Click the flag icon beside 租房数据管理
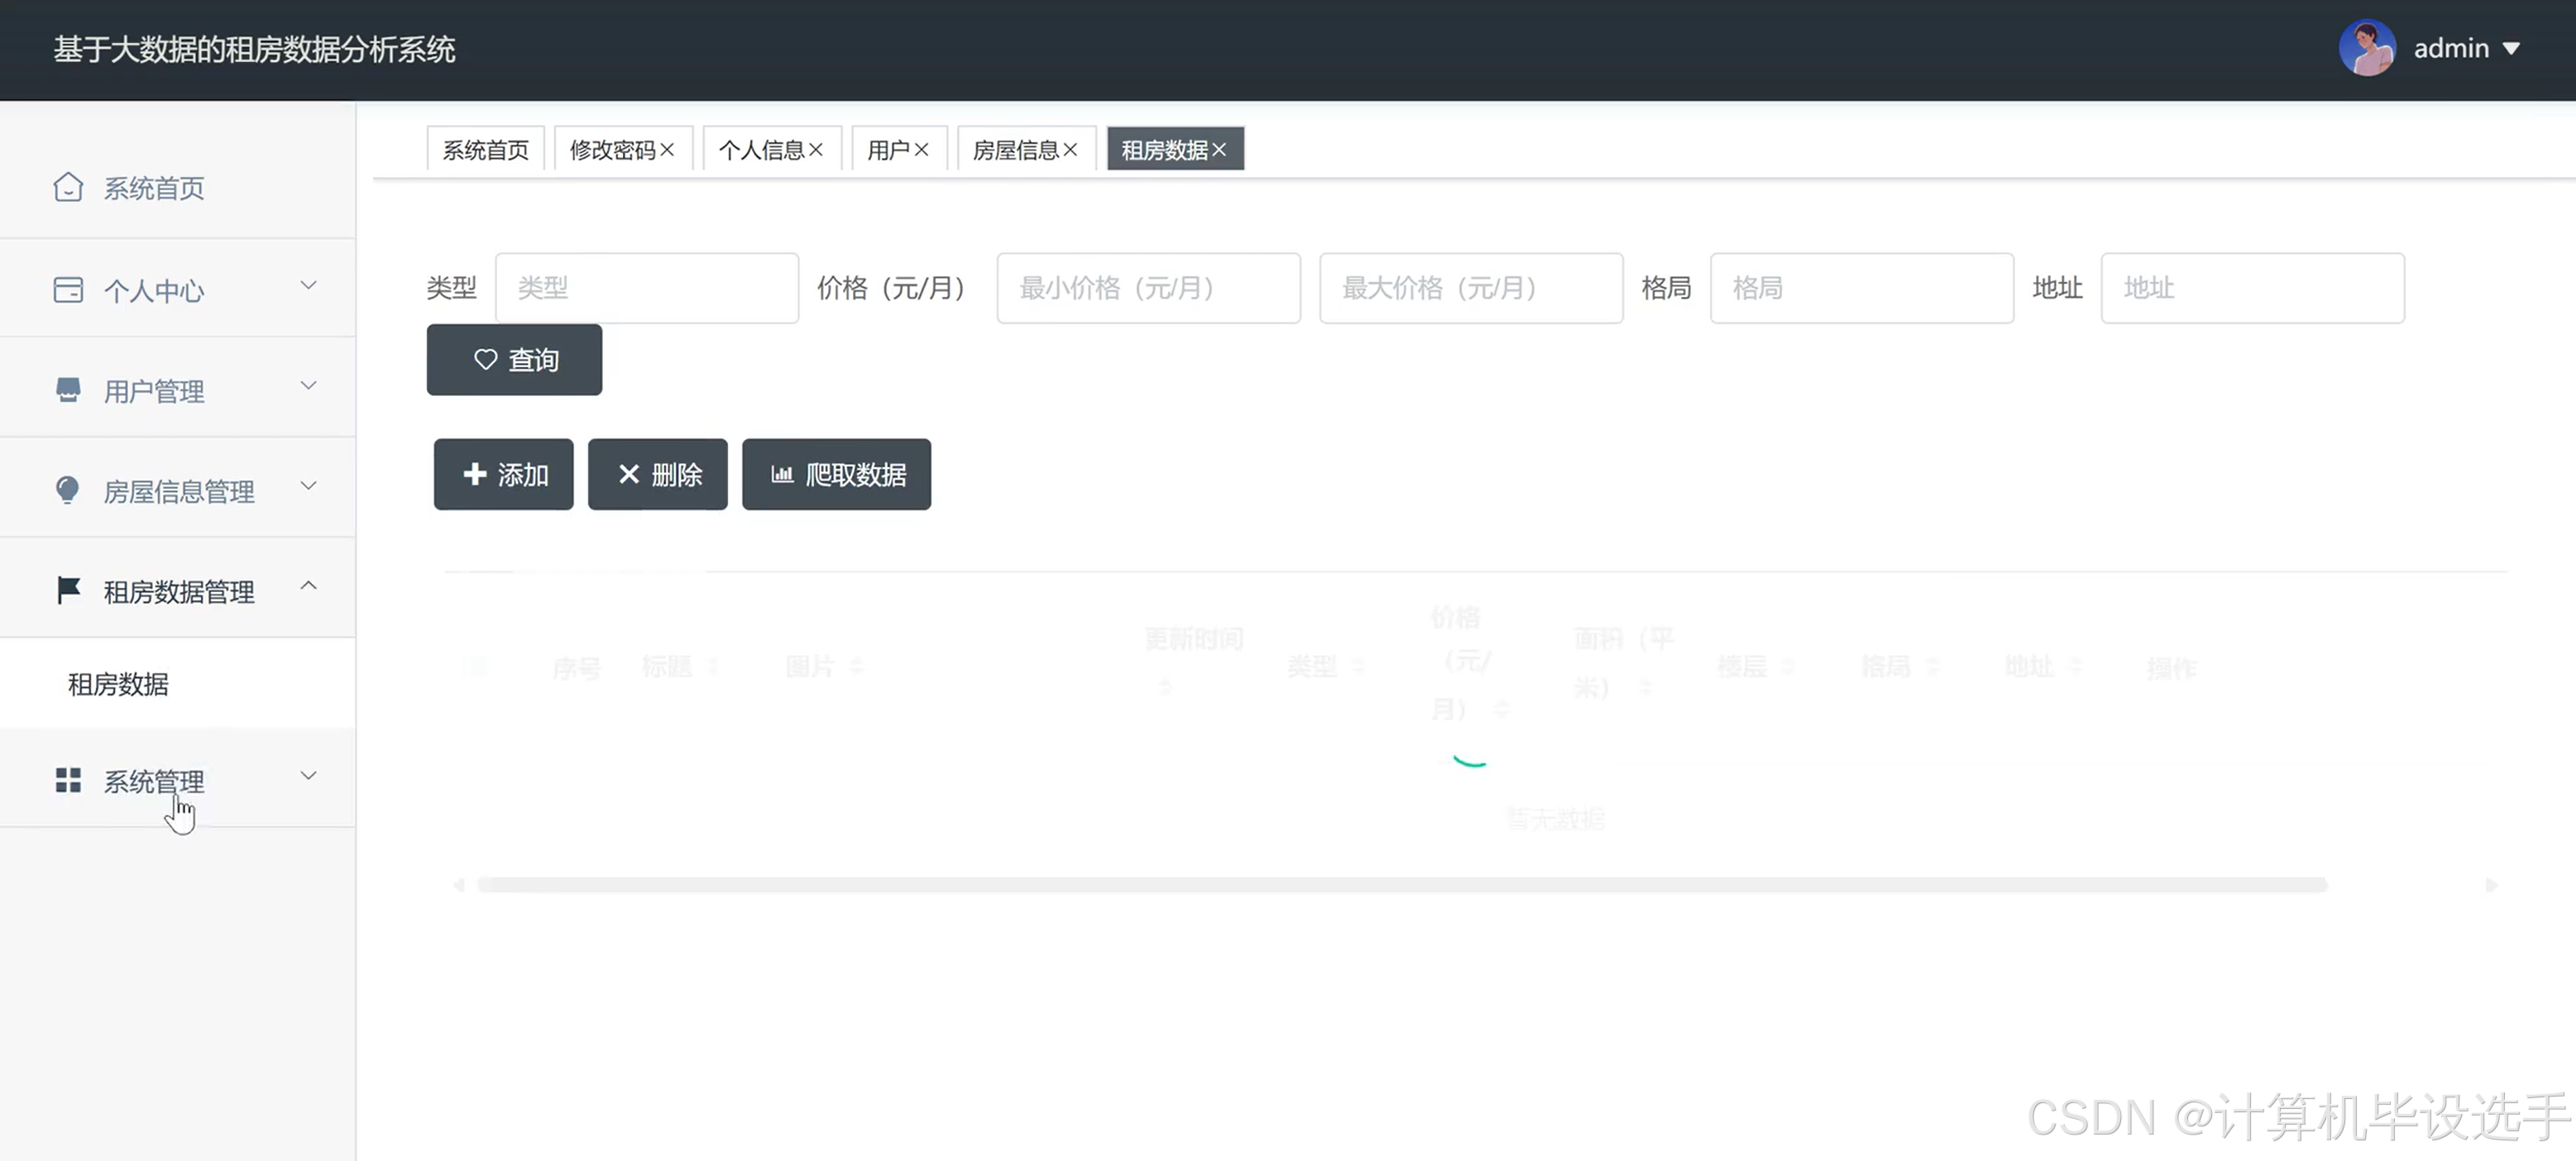Image resolution: width=2576 pixels, height=1161 pixels. click(x=68, y=590)
